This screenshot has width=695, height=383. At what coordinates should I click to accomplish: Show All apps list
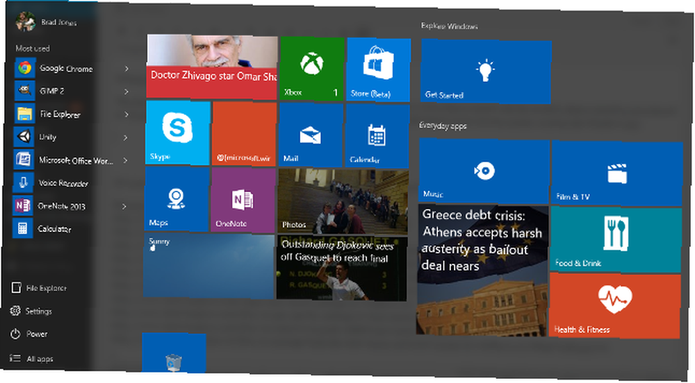[32, 359]
